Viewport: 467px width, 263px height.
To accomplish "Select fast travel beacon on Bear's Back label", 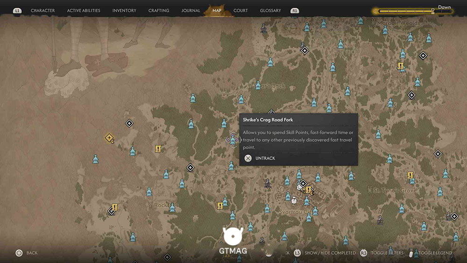I will [x=258, y=85].
